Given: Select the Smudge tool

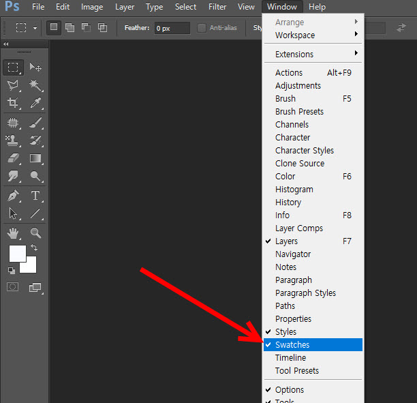Looking at the screenshot, I should 13,176.
